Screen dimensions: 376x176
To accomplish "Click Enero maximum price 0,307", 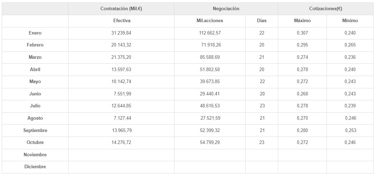I will (302, 33).
